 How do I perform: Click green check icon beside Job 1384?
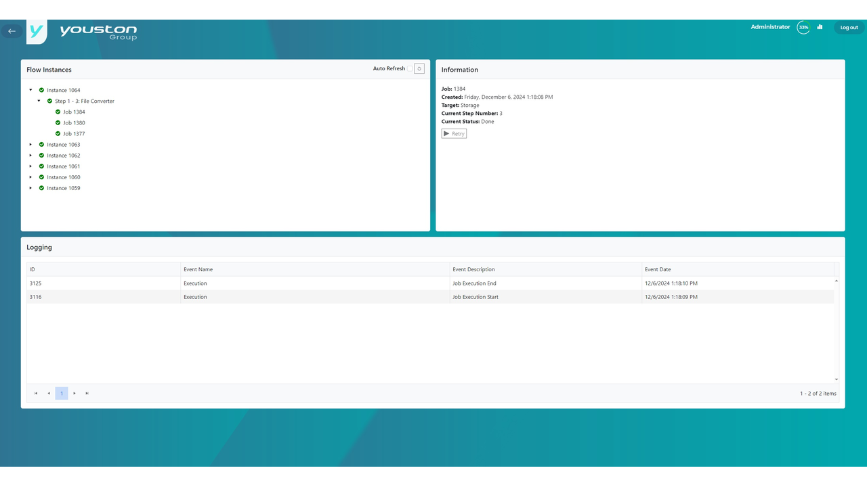tap(58, 112)
